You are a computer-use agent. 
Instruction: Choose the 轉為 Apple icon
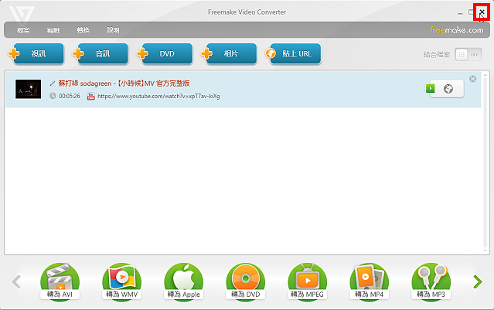(184, 281)
